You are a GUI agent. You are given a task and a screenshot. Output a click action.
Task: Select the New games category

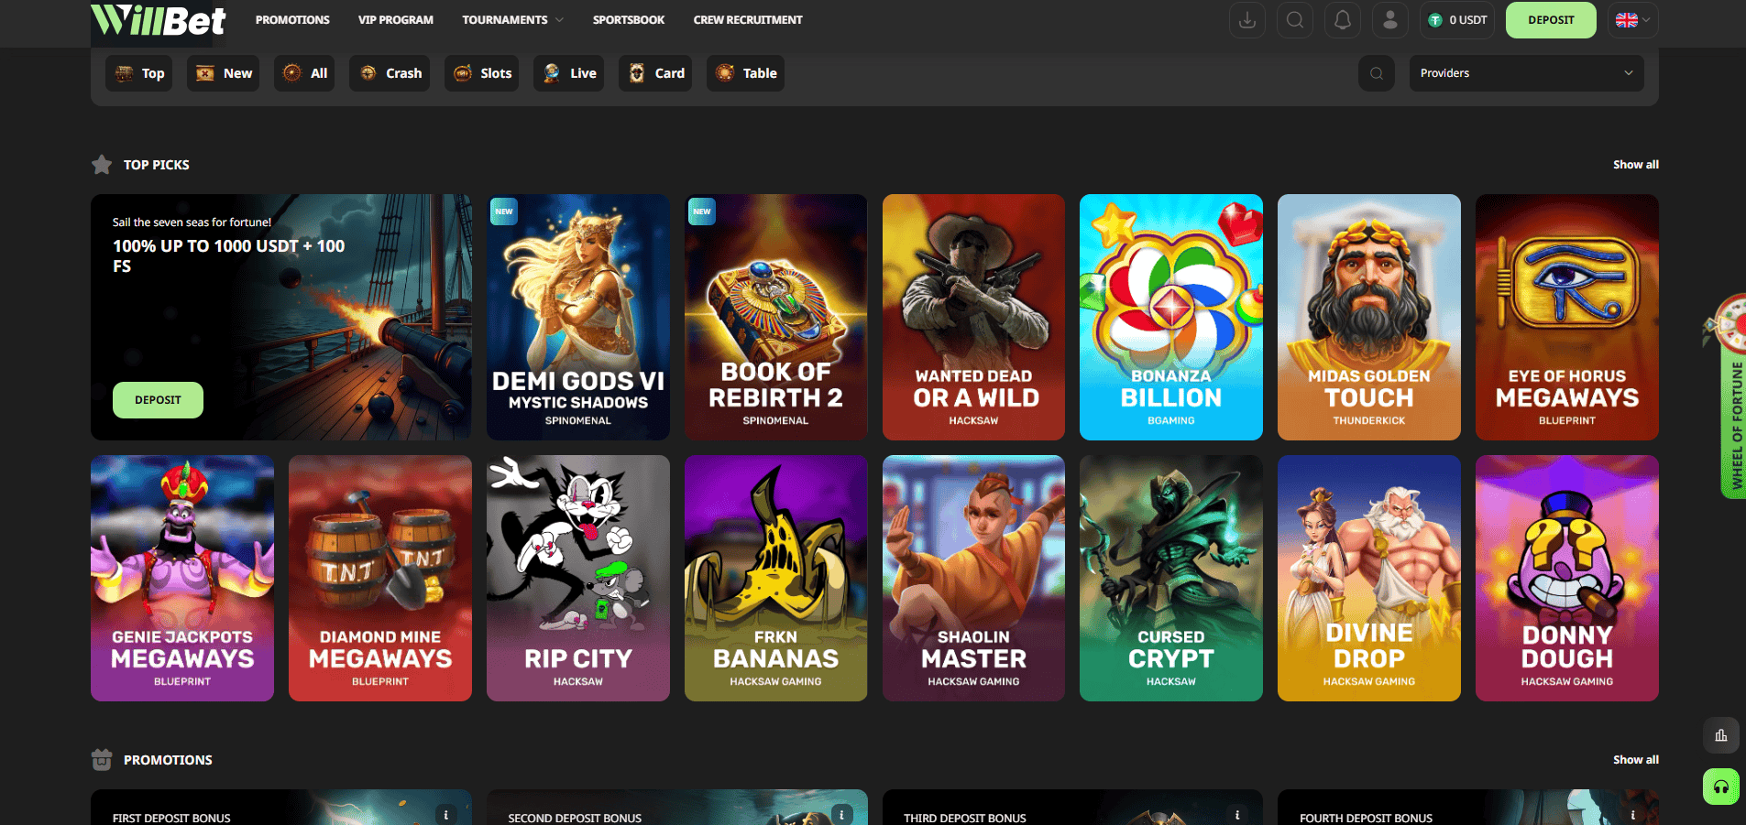223,73
